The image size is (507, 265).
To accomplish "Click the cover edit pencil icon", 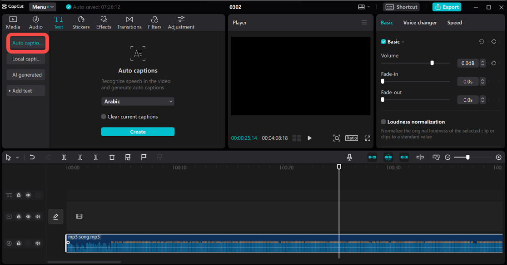I will click(x=55, y=216).
